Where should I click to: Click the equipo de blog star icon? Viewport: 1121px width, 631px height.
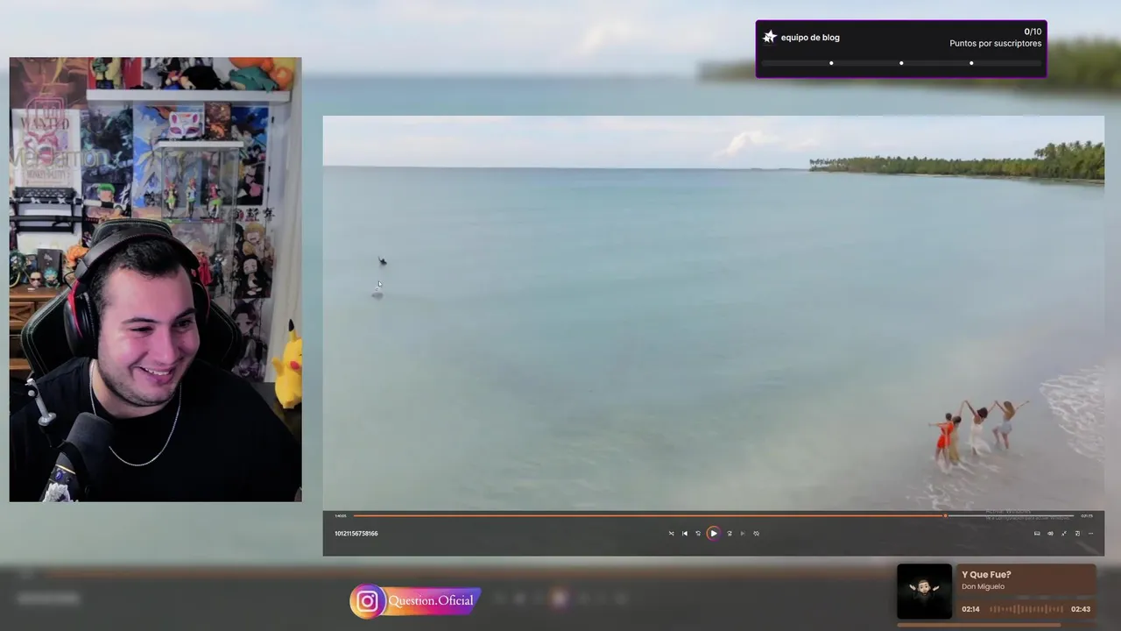pos(770,37)
